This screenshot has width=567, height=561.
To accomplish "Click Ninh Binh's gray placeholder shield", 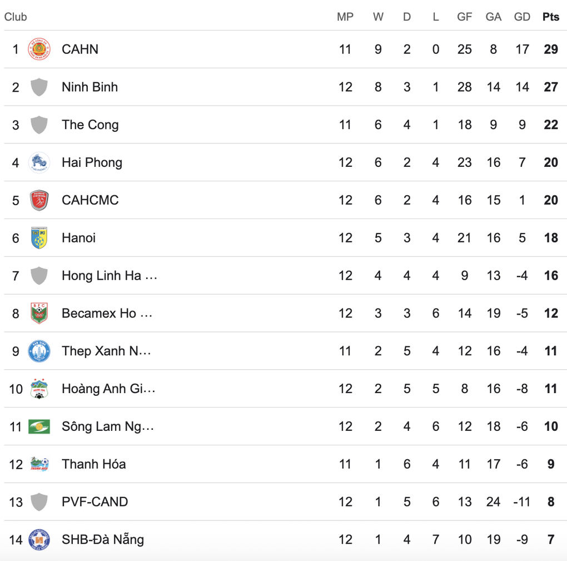I will [x=39, y=87].
